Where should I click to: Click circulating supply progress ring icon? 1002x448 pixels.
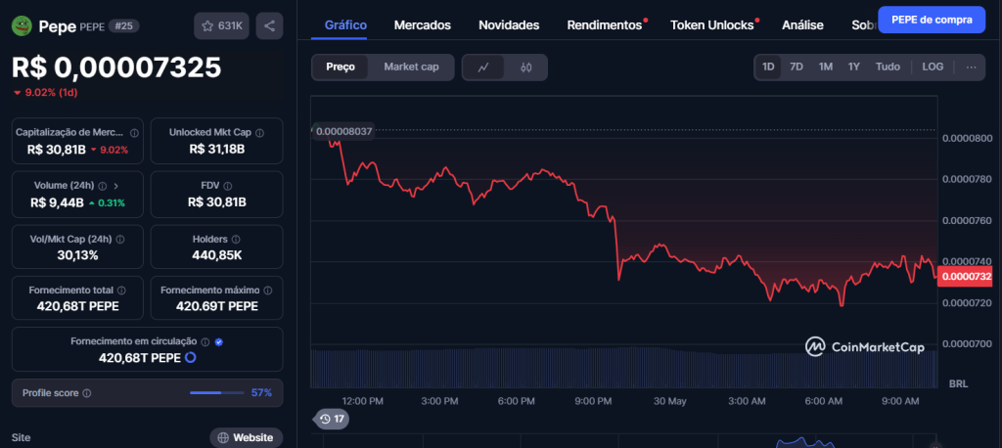190,357
